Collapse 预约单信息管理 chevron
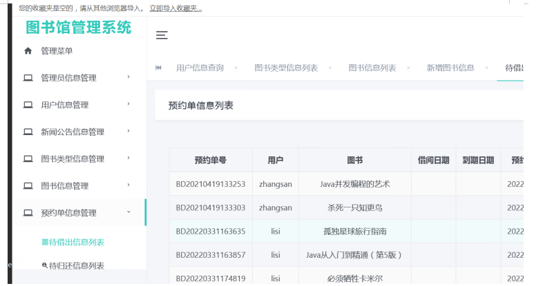Screen dimensions: 545x286 [128, 212]
